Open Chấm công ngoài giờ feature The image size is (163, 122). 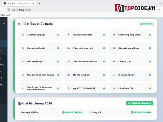point(85,48)
